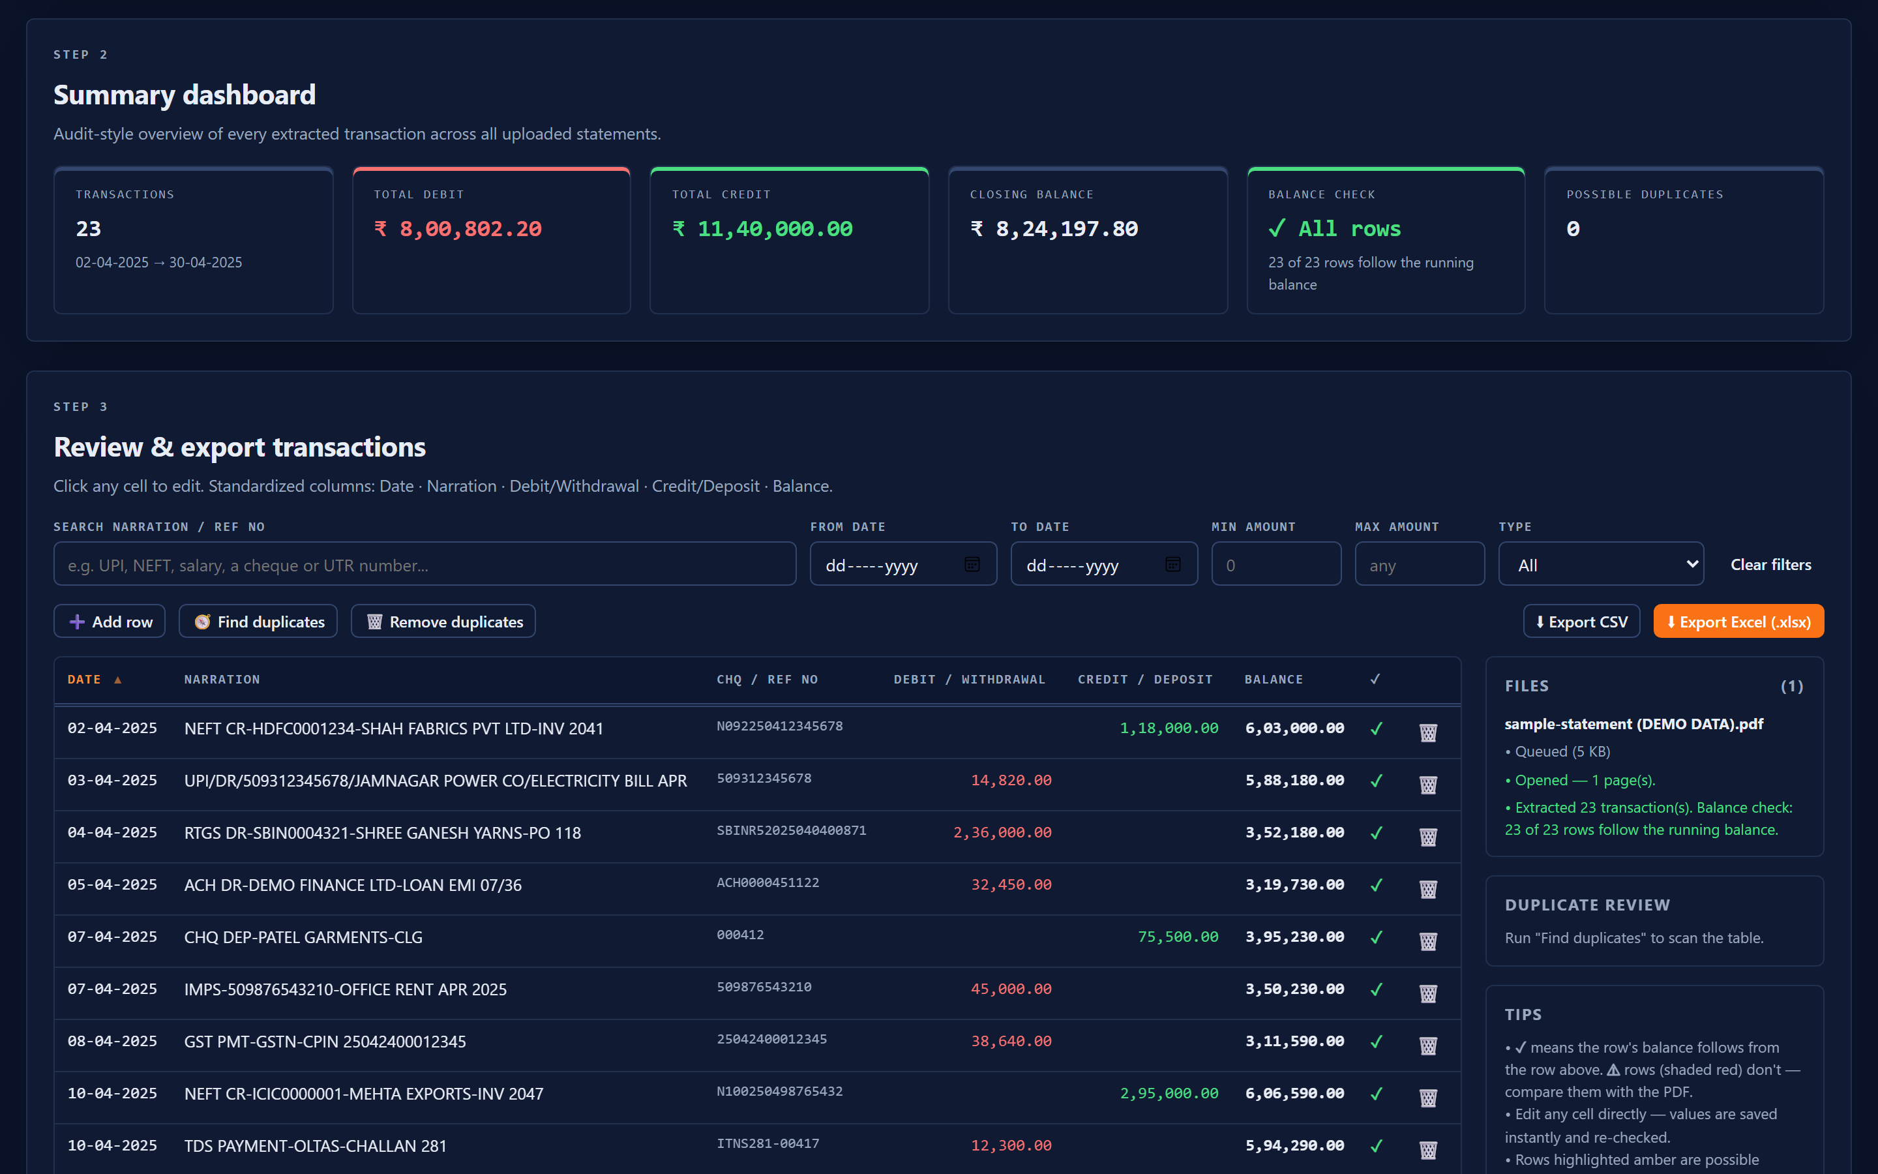
Task: Open calendar picker icon in To Date field
Action: pyautogui.click(x=1172, y=564)
